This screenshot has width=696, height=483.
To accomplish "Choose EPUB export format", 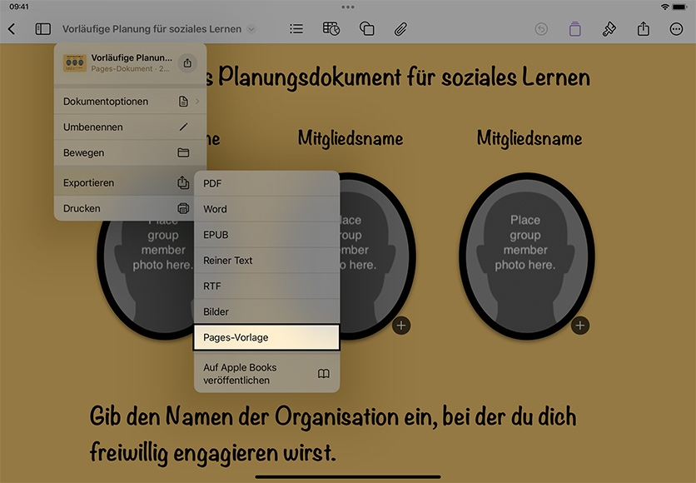I will click(x=266, y=235).
